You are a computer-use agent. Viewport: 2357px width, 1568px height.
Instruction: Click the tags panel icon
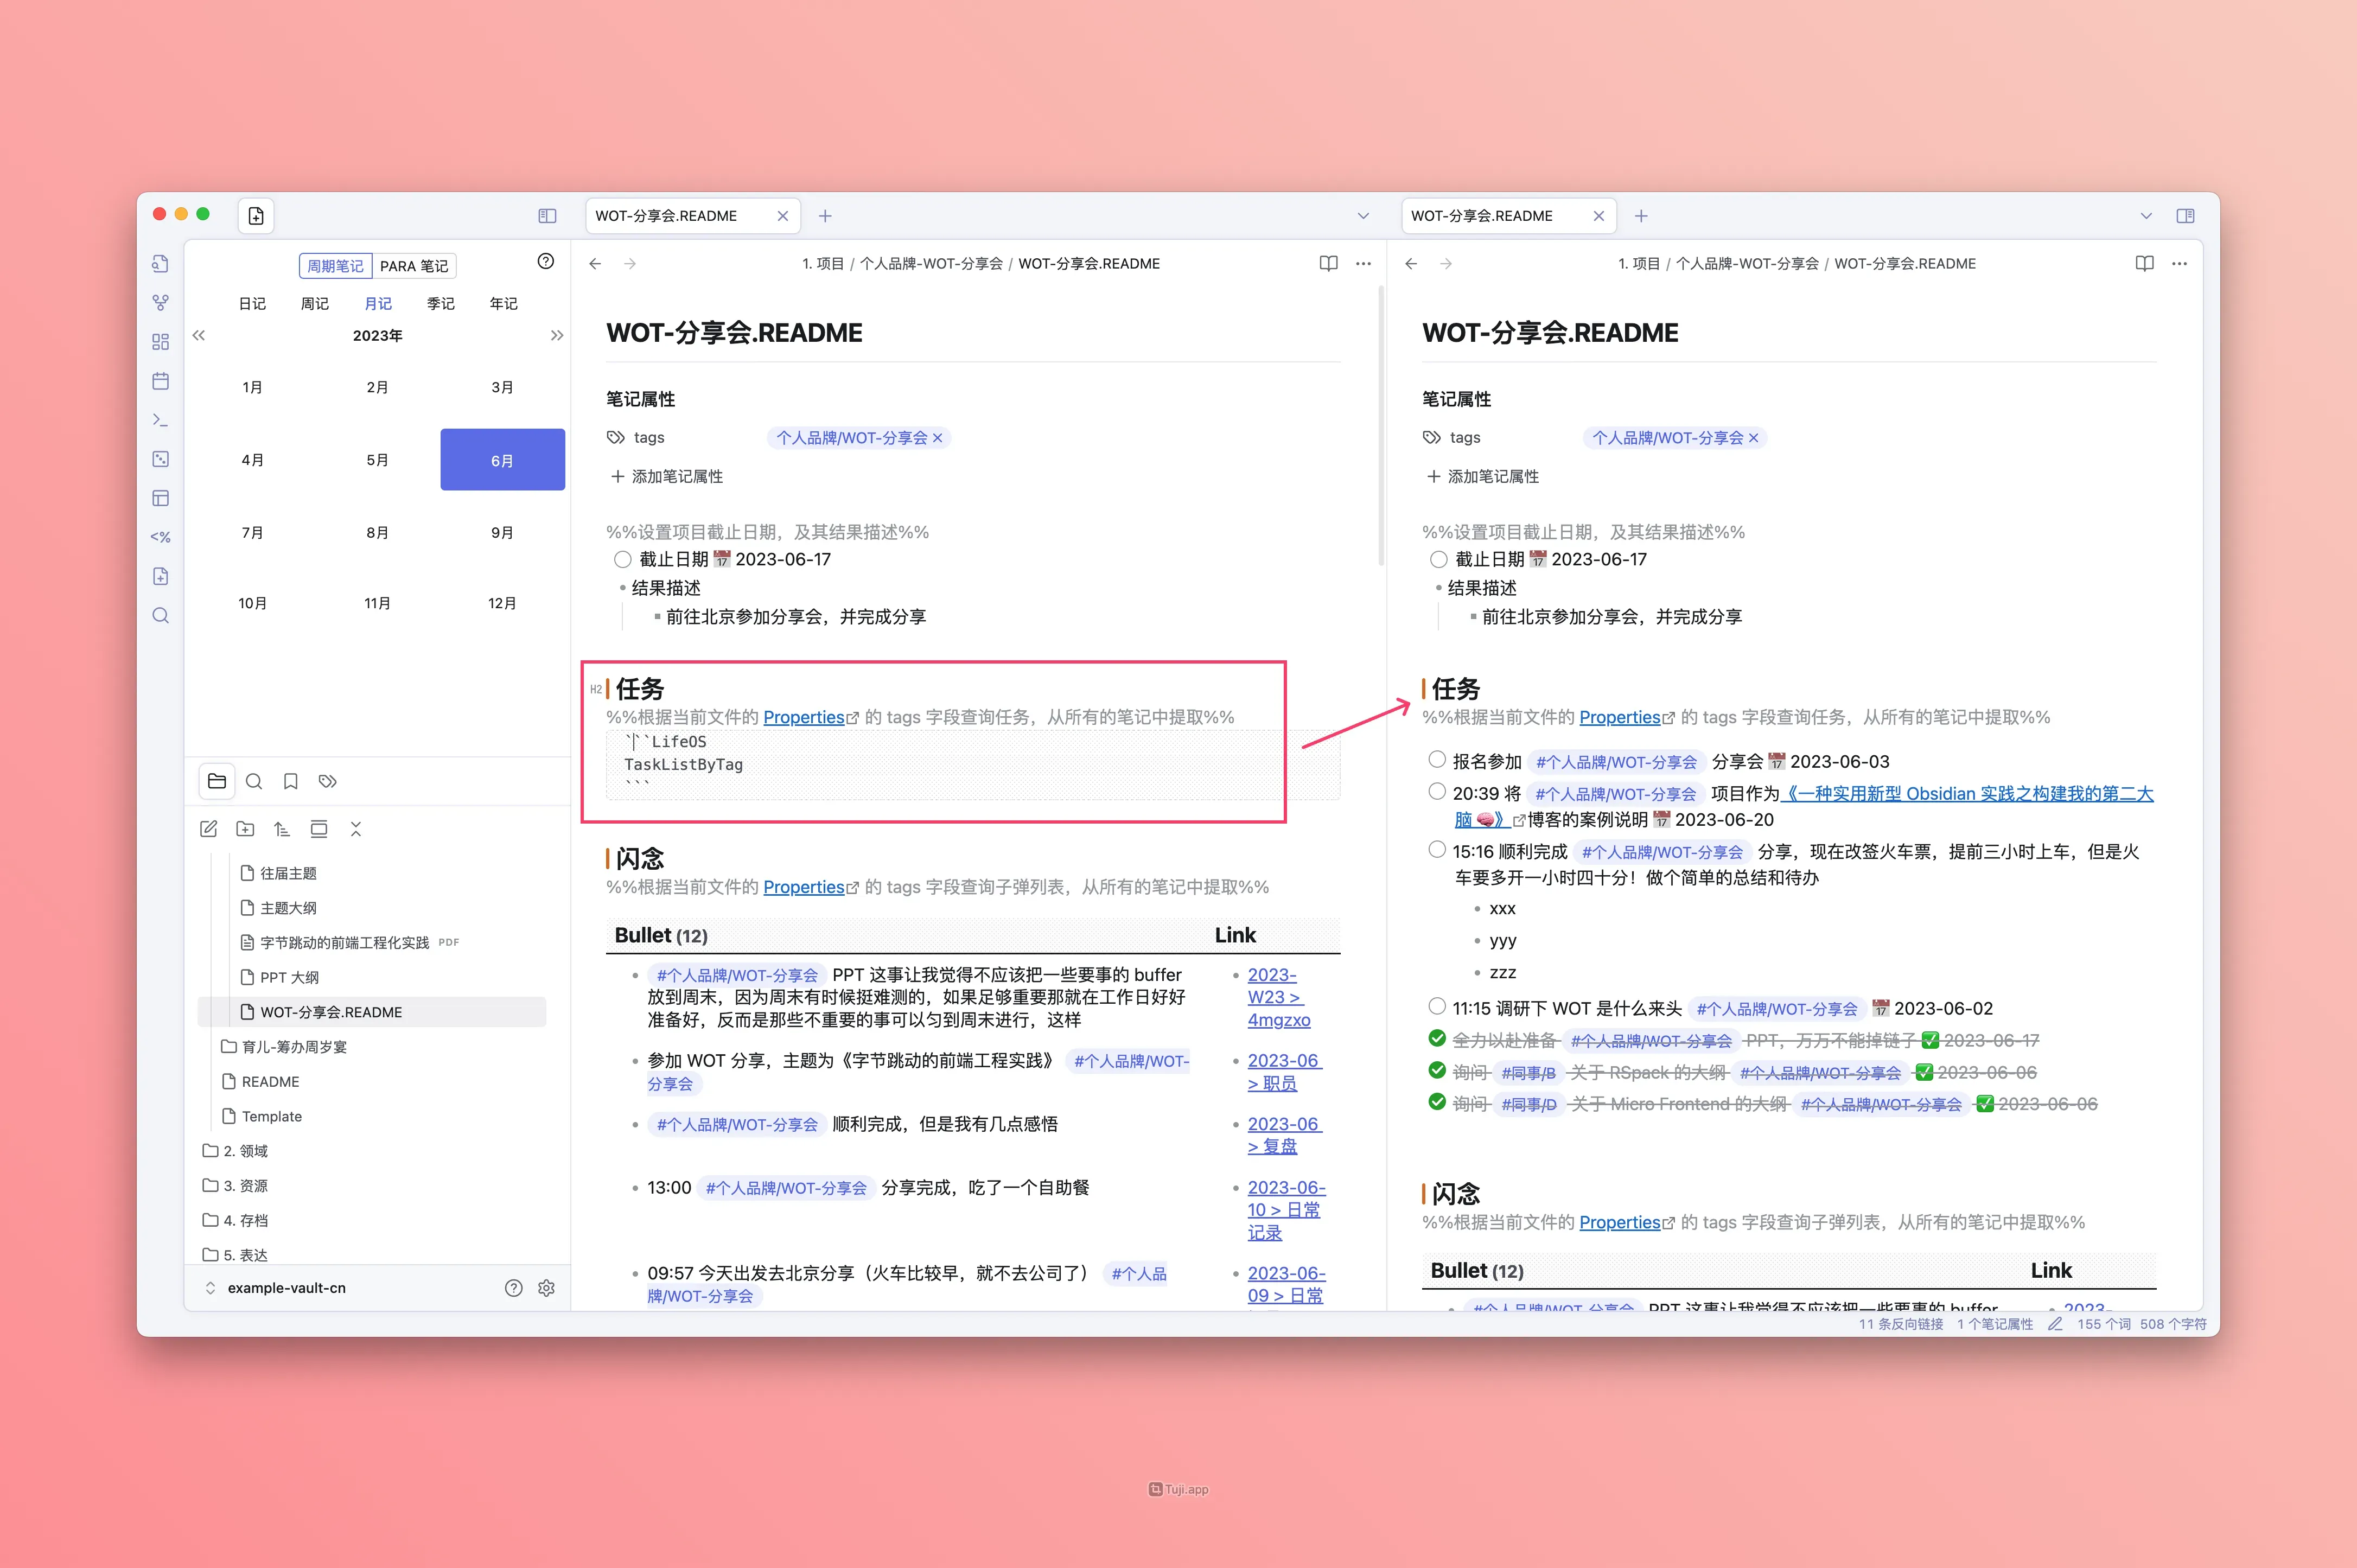coord(328,781)
